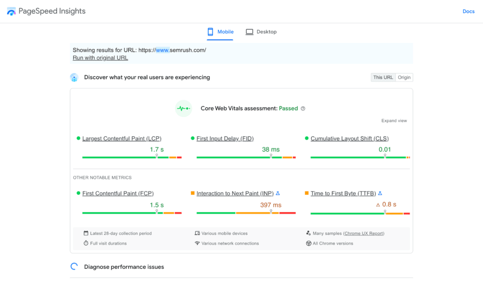Select the Mobile tab

point(220,32)
